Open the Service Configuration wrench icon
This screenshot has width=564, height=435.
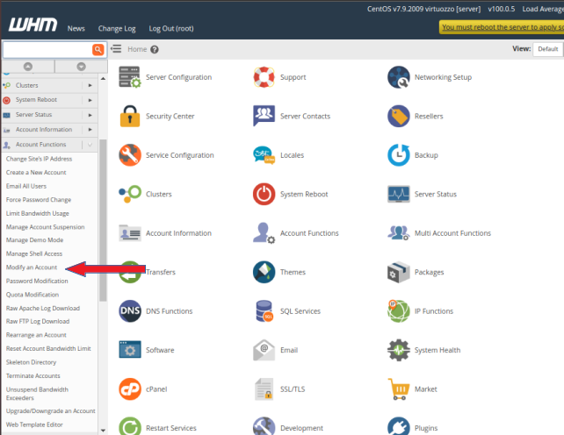click(x=130, y=155)
